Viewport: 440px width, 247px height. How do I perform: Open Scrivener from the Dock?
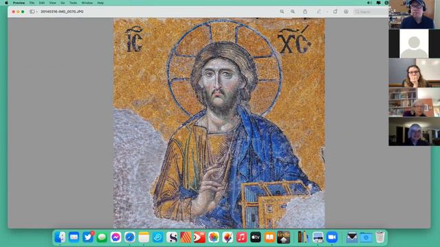tap(172, 237)
